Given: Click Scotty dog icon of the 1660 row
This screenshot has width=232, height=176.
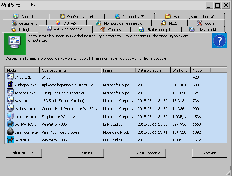Looking at the screenshot, I should click(10, 124).
